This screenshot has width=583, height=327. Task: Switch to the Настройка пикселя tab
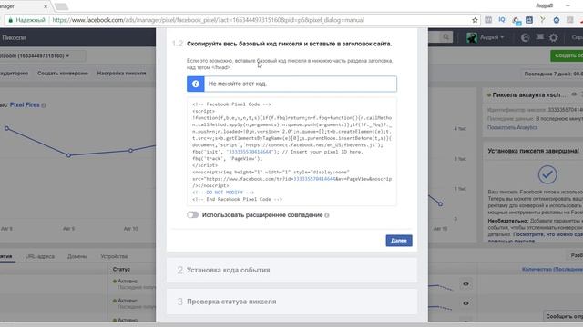point(121,74)
